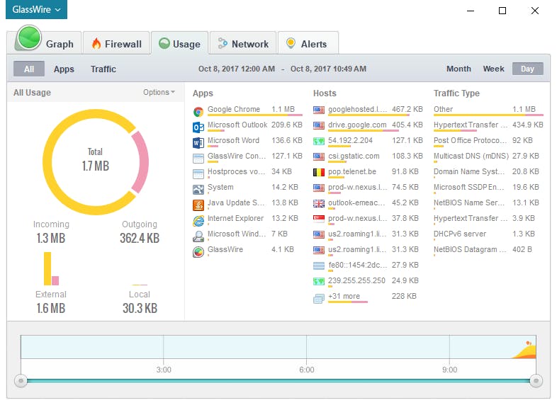Screen dimensions: 557x405
Task: Click the Other traffic type row
Action: 488,109
